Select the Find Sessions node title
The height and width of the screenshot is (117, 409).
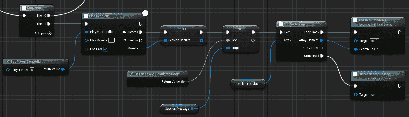coord(99,16)
